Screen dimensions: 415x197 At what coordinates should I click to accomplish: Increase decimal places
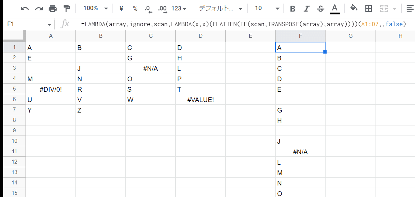(x=162, y=9)
